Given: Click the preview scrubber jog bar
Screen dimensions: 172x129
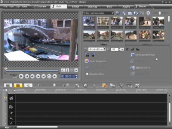Looking at the screenshot, I should click(x=32, y=71).
